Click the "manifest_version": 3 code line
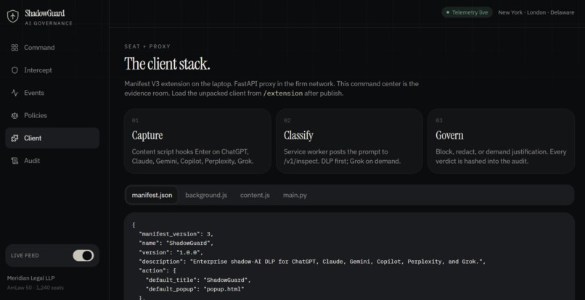The image size is (585, 300). click(x=176, y=234)
